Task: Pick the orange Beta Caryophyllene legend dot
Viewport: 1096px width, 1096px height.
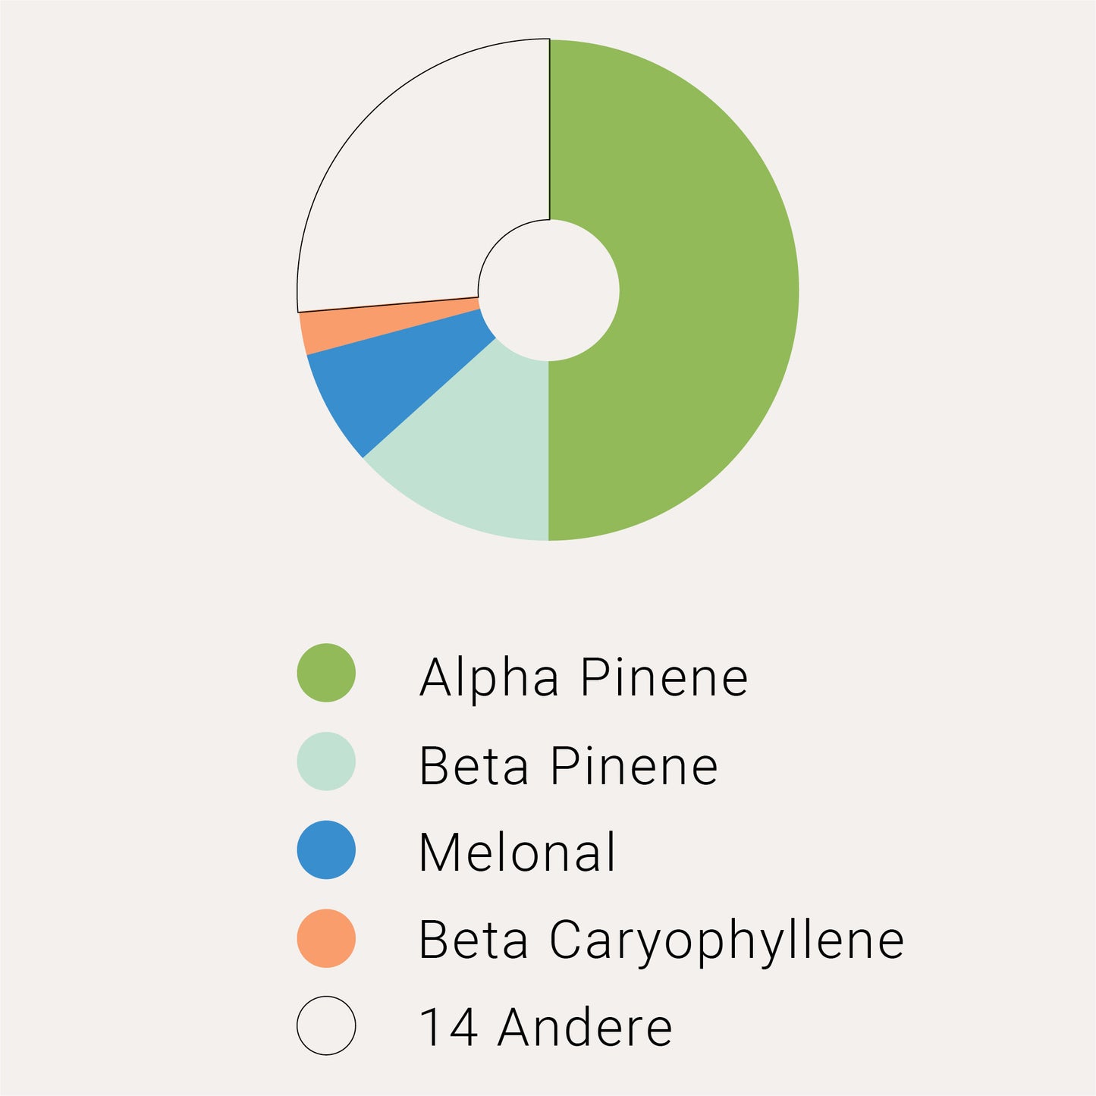Action: point(326,938)
